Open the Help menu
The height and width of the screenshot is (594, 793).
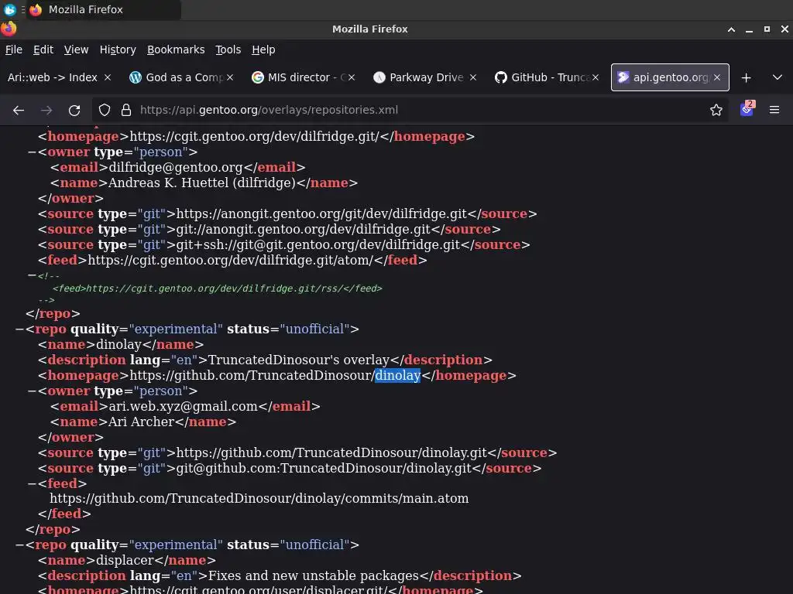coord(263,49)
